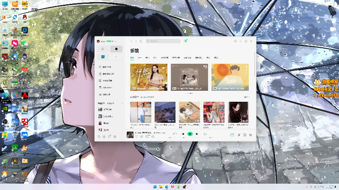Open the first playlist in the sidebar list
The width and height of the screenshot is (339, 190).
[x=105, y=109]
